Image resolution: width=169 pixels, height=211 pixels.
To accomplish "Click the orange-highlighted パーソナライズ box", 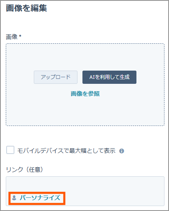I will [x=37, y=198].
